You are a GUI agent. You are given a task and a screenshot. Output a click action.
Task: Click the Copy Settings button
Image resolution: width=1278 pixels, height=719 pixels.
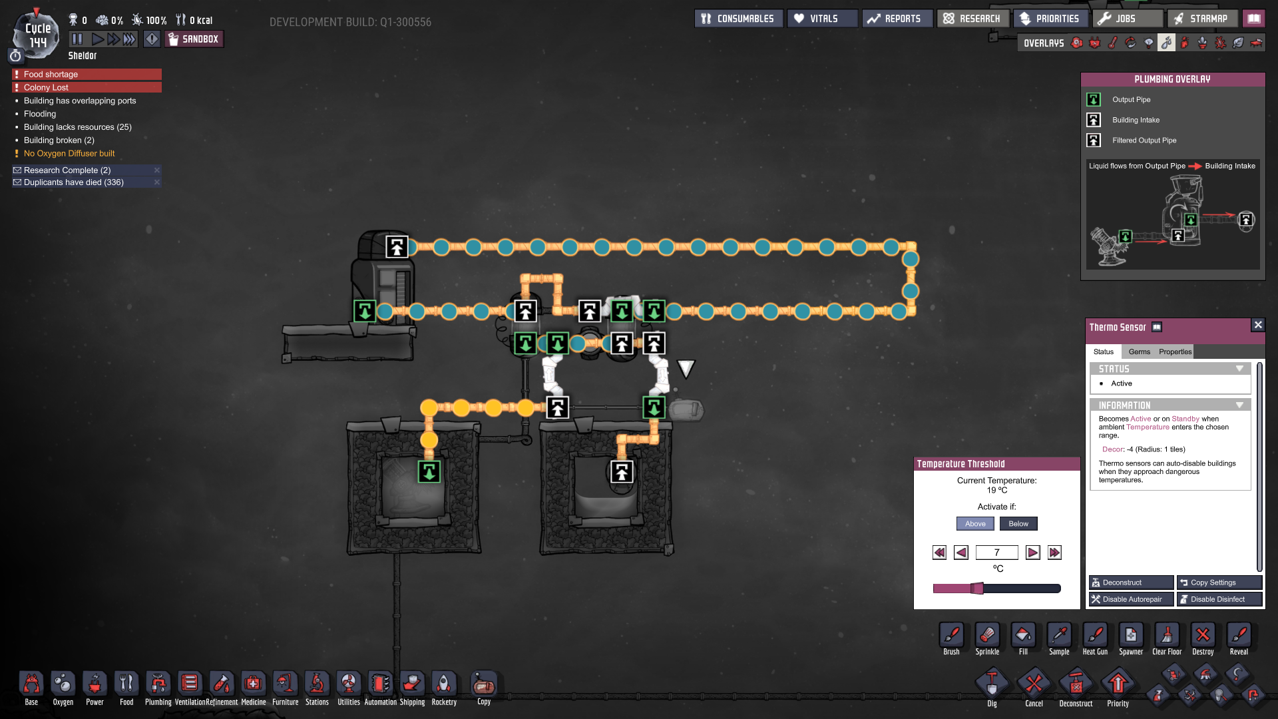(x=1219, y=583)
